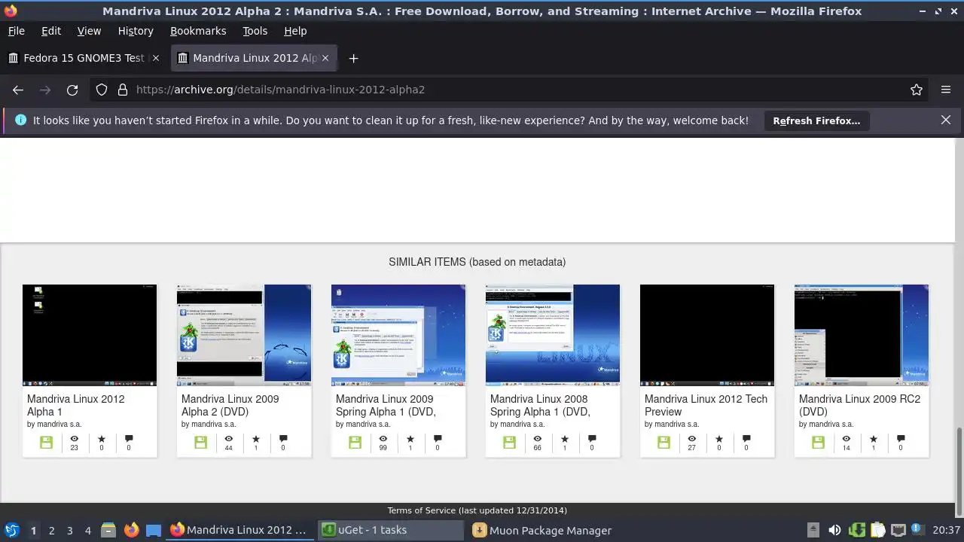Open the Tools menu
This screenshot has width=964, height=542.
pyautogui.click(x=255, y=31)
